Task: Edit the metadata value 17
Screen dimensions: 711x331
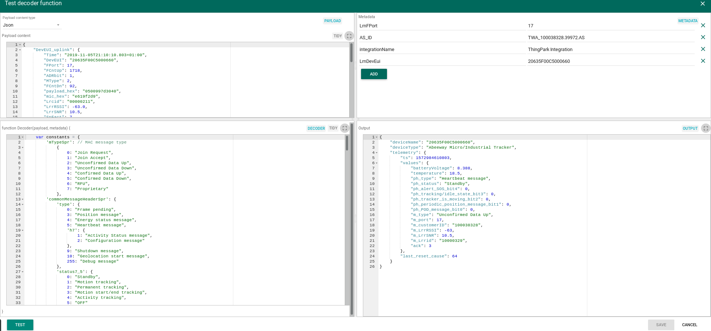Action: pos(611,26)
